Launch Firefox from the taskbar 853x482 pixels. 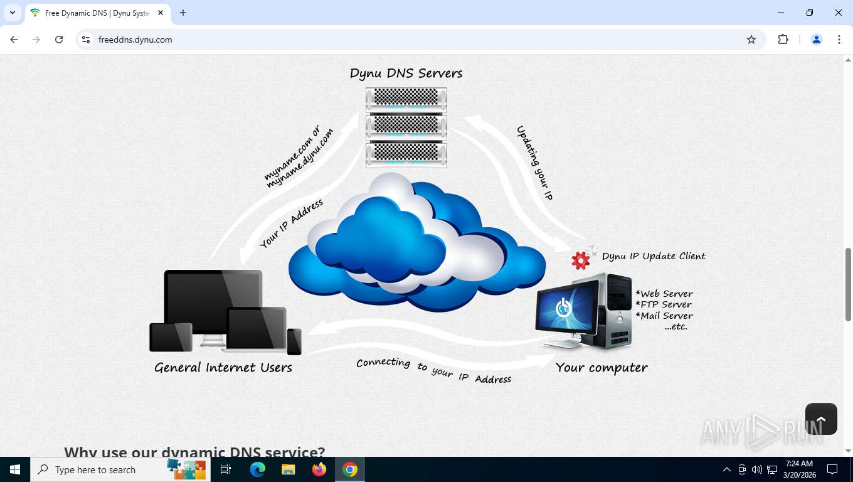pyautogui.click(x=319, y=469)
